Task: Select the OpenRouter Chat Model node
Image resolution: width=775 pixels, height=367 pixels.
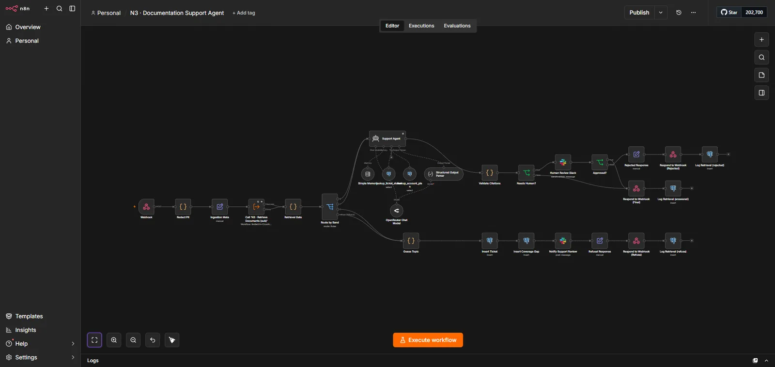Action: click(397, 211)
